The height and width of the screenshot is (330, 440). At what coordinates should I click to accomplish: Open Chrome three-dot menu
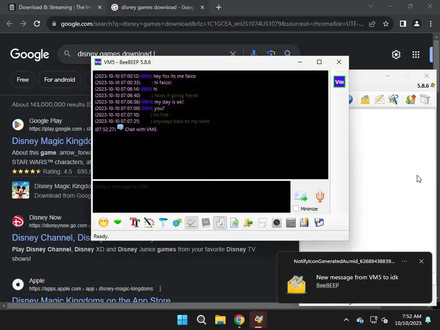(431, 24)
